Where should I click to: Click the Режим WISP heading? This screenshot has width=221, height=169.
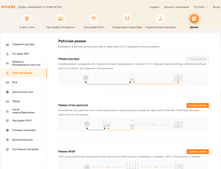click(67, 151)
